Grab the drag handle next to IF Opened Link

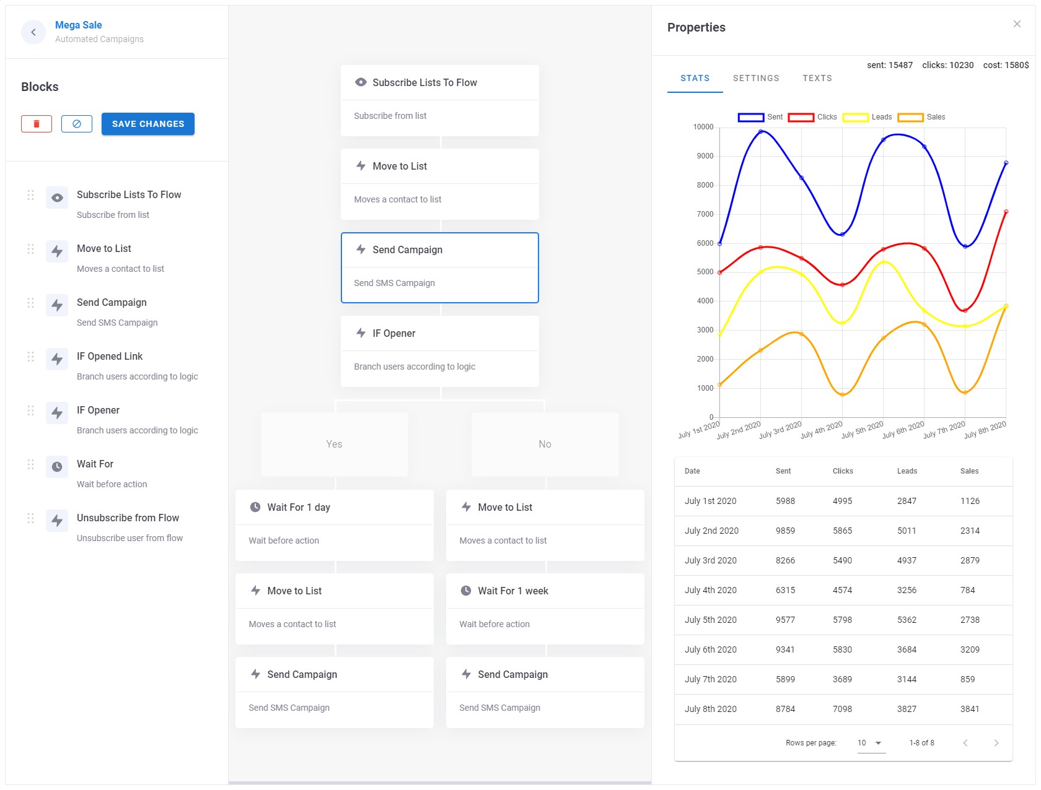tap(30, 357)
